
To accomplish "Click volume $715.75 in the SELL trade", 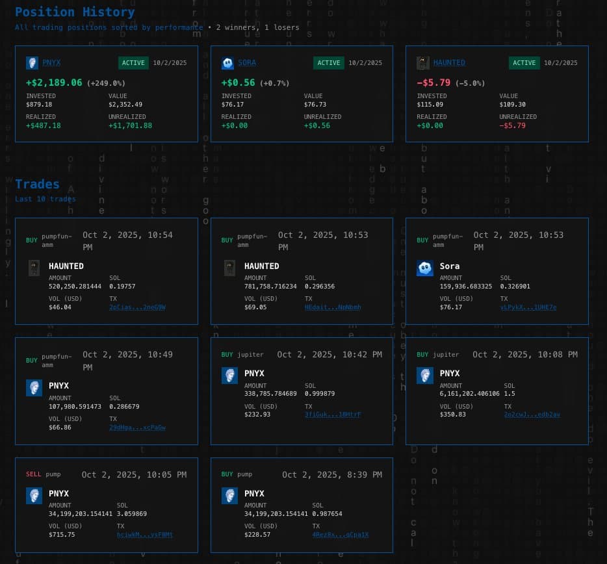I will pyautogui.click(x=62, y=535).
